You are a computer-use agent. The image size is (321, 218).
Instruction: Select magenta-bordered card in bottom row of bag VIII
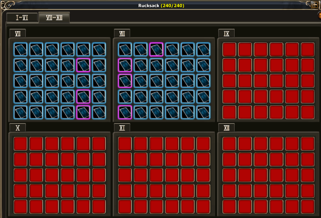click(125, 112)
